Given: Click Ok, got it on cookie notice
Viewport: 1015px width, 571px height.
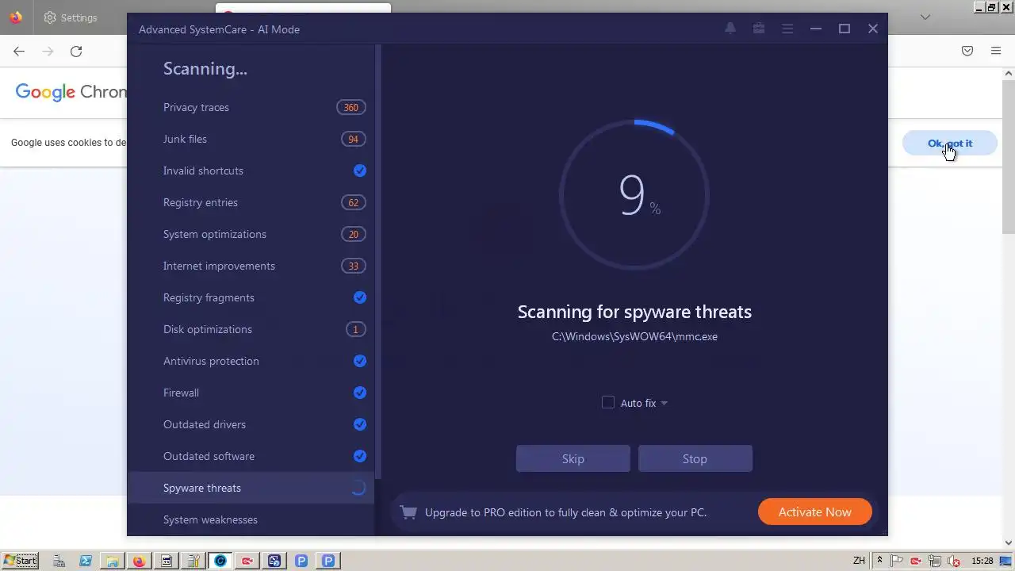Looking at the screenshot, I should pos(950,144).
